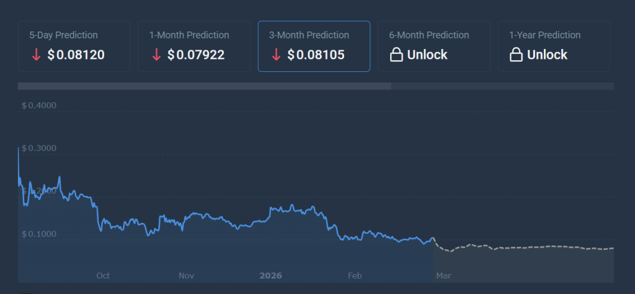Image resolution: width=635 pixels, height=294 pixels.
Task: Click the Oct label on the time axis
Action: (103, 275)
